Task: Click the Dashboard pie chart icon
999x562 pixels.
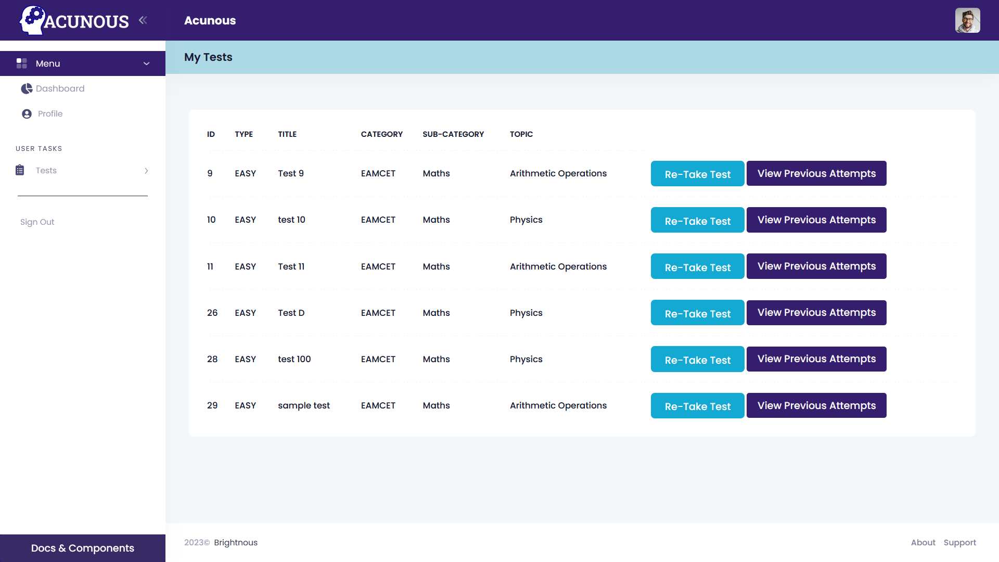Action: point(27,89)
